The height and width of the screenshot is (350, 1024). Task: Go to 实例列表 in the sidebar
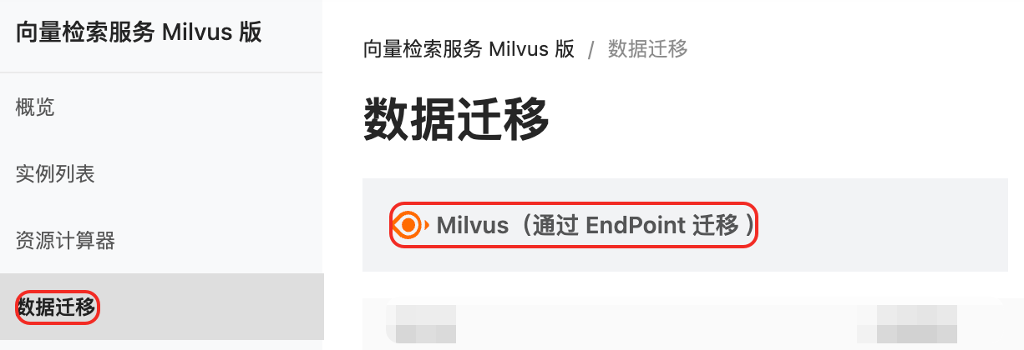[x=55, y=174]
